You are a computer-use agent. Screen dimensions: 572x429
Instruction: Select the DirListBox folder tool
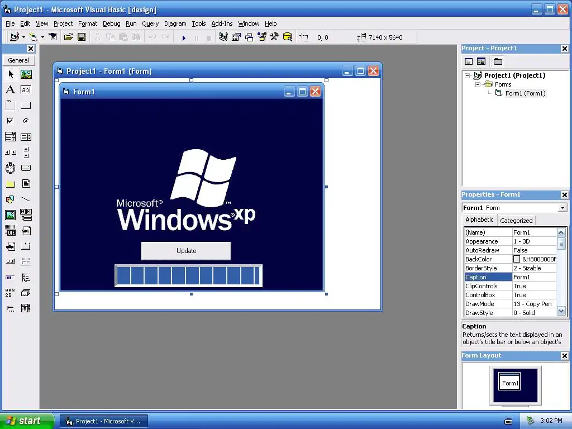[x=11, y=183]
